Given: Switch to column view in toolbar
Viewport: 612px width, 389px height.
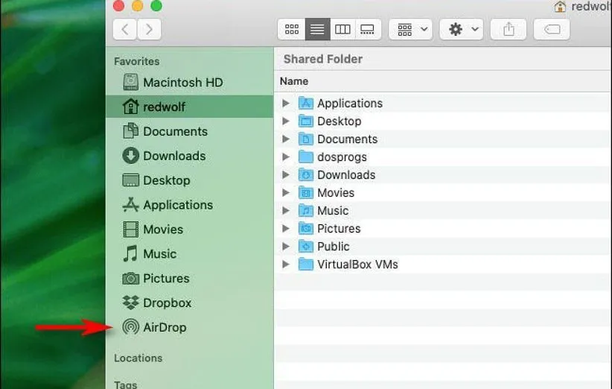Looking at the screenshot, I should (x=342, y=29).
